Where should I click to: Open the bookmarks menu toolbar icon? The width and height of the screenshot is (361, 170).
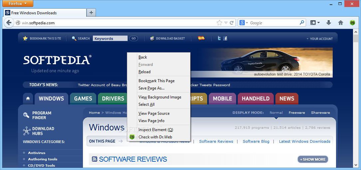tap(313, 23)
